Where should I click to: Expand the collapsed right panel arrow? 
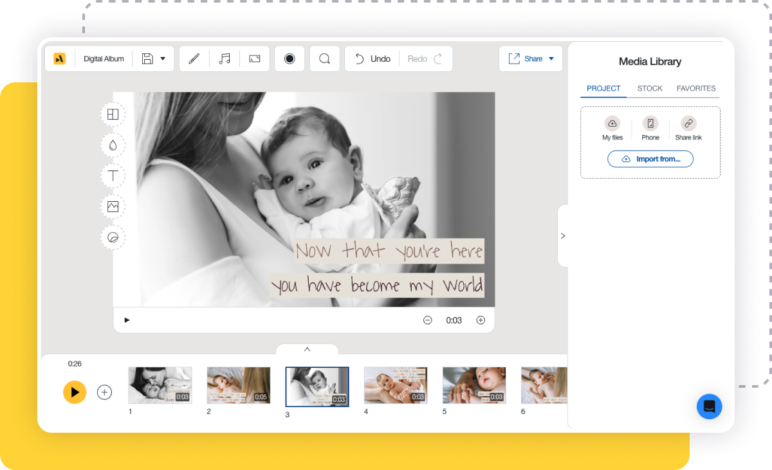(x=563, y=235)
